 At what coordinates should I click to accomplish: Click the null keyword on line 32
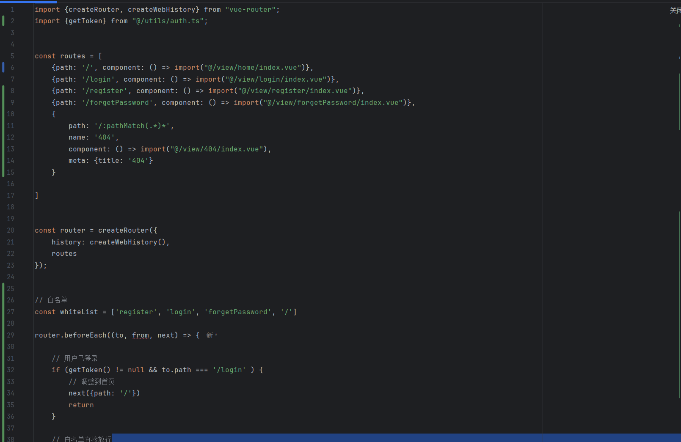pos(136,370)
